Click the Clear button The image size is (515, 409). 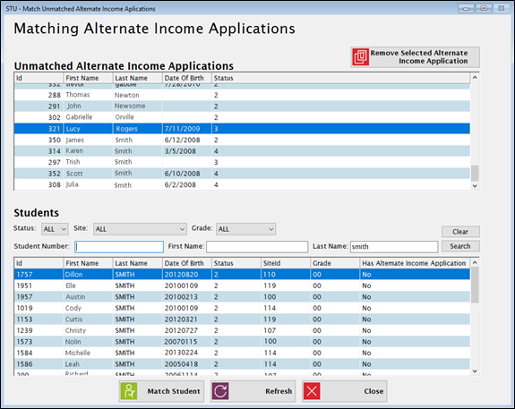point(460,232)
